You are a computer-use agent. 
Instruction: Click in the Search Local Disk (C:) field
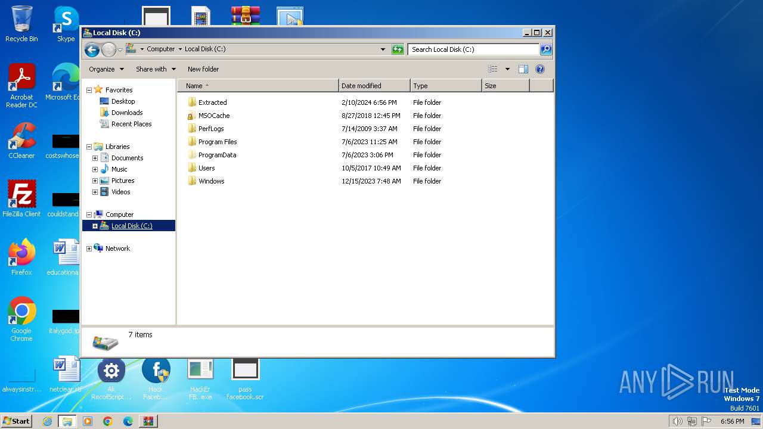(474, 49)
